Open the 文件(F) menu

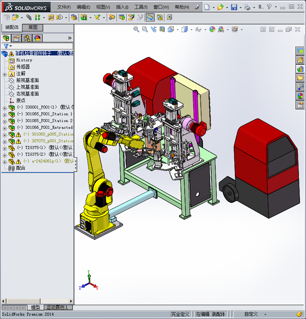(x=64, y=7)
